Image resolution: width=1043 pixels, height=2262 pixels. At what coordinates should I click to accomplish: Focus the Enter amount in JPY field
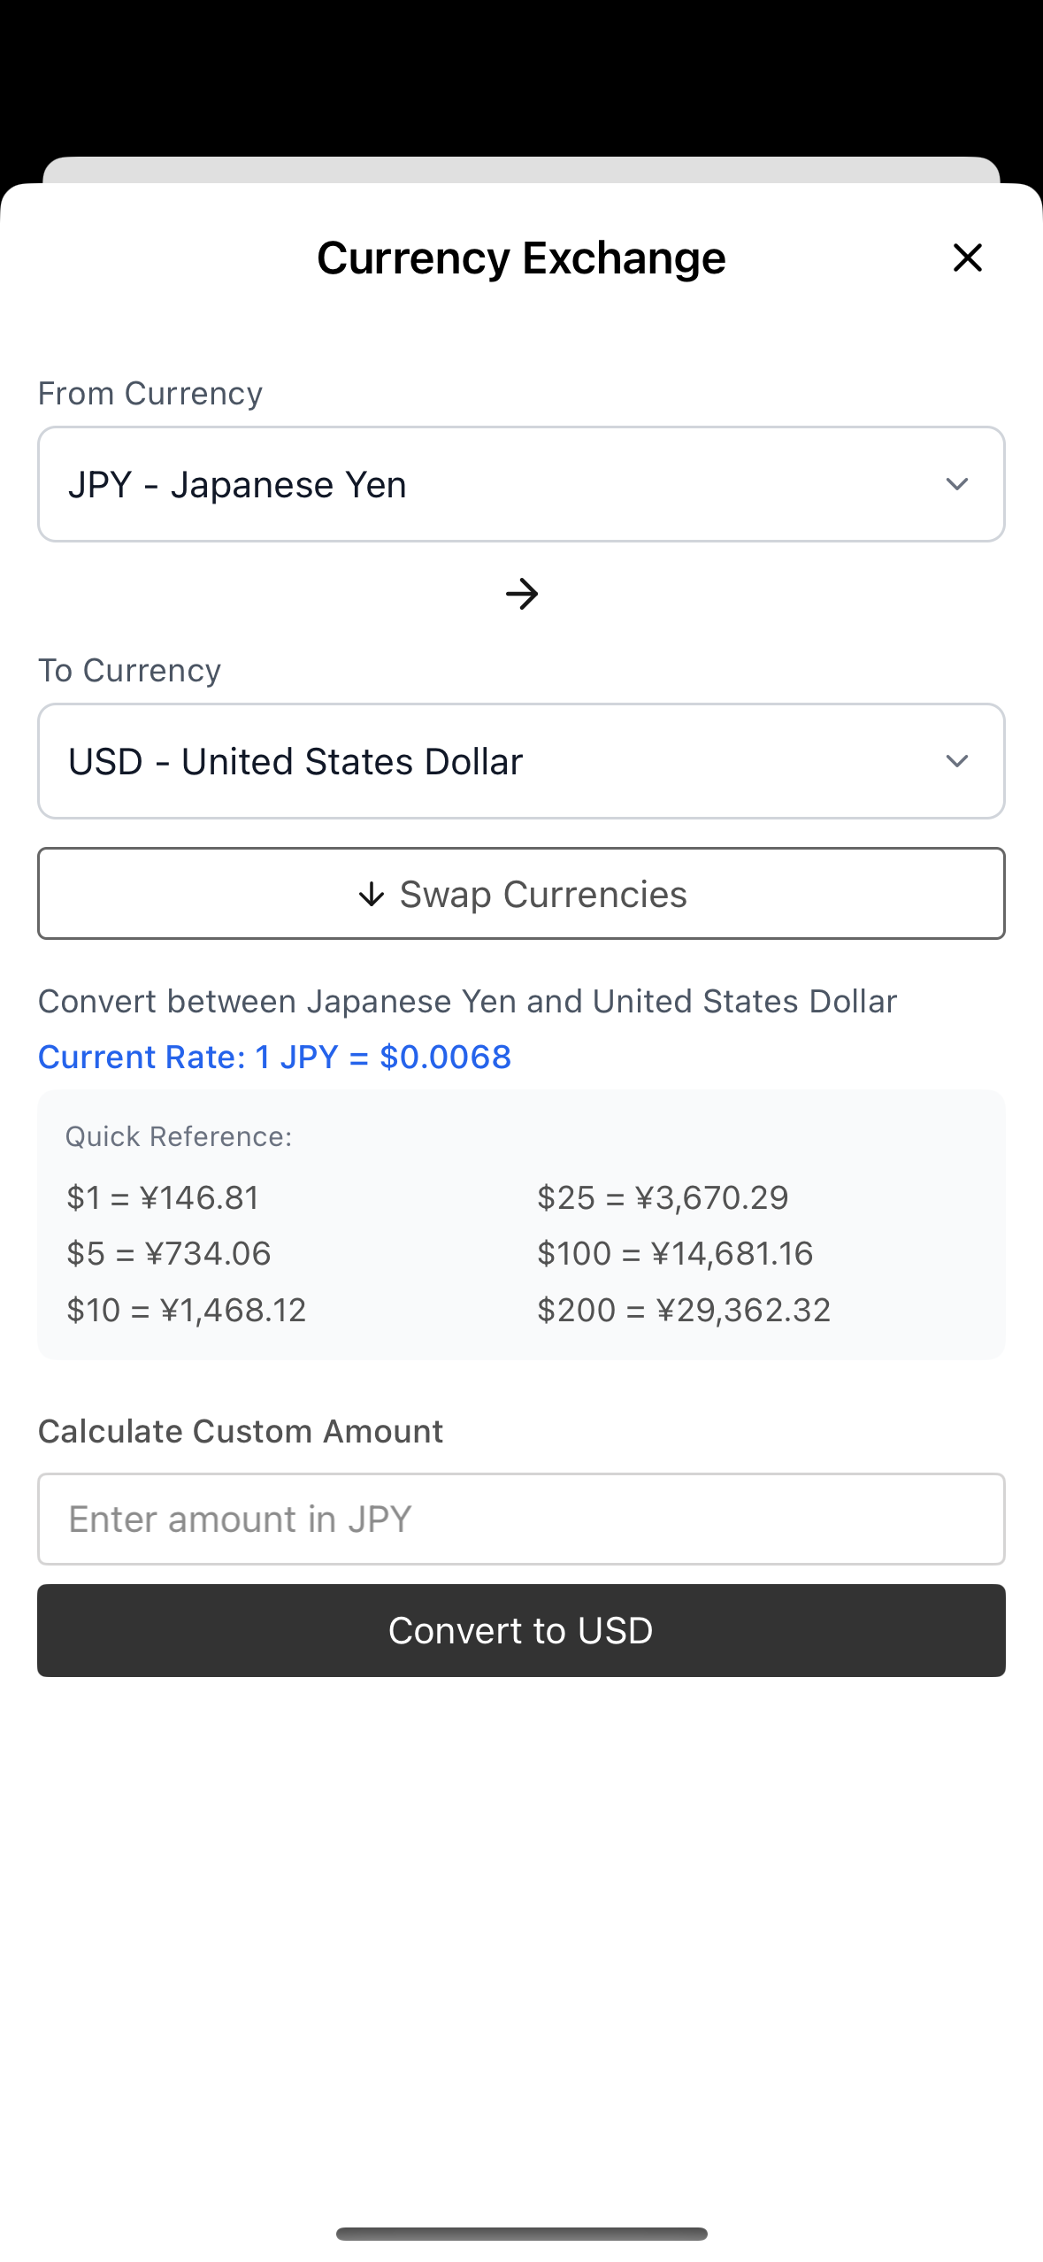521,1519
